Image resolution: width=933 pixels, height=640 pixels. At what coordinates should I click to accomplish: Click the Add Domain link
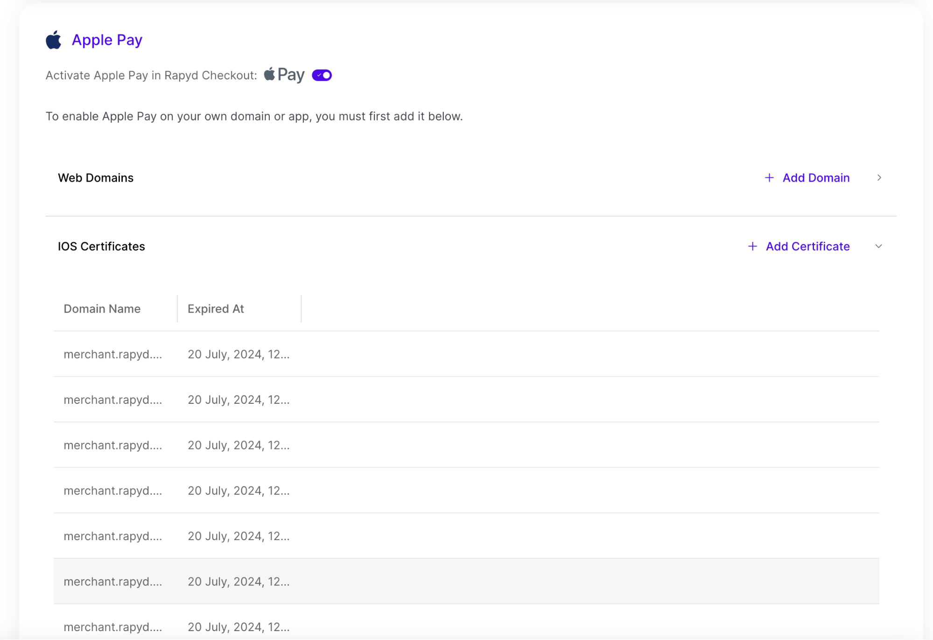point(816,178)
